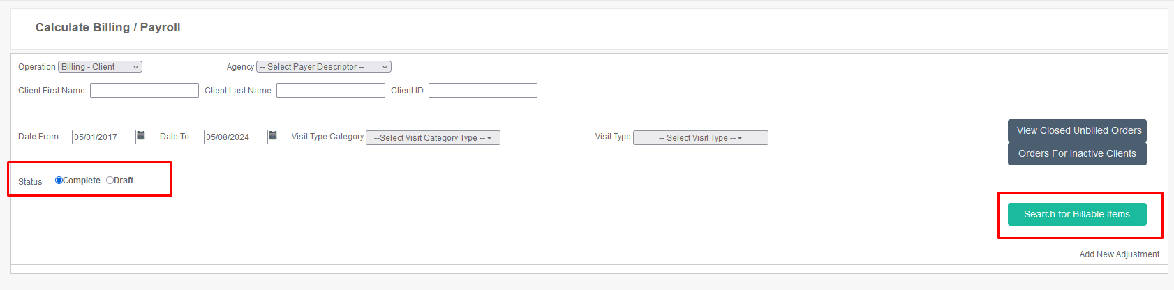Click the Date From field with 05/01/2017
The width and height of the screenshot is (1174, 290).
point(104,137)
